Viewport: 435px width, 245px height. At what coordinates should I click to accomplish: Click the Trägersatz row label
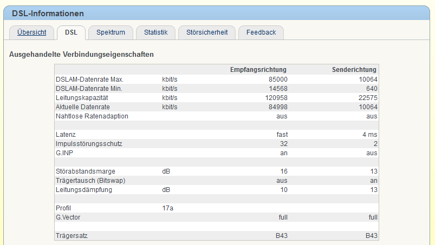(72, 236)
